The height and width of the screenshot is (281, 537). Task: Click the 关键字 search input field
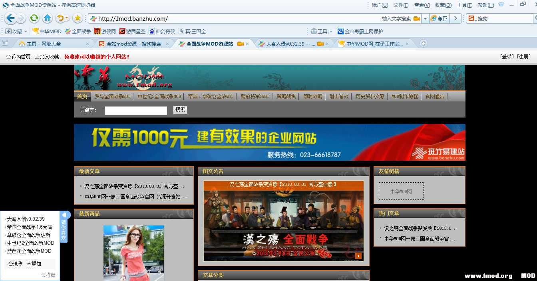(x=136, y=111)
